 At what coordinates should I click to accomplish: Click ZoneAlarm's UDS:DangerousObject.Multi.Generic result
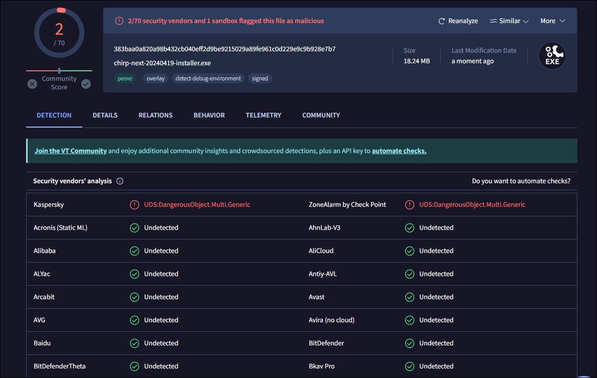472,205
